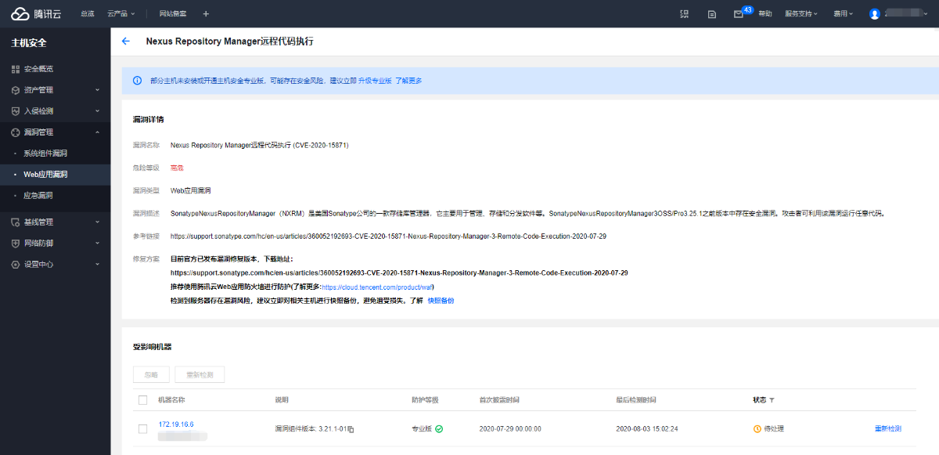Click the 机器名称 column header
The width and height of the screenshot is (939, 455).
[x=171, y=400]
